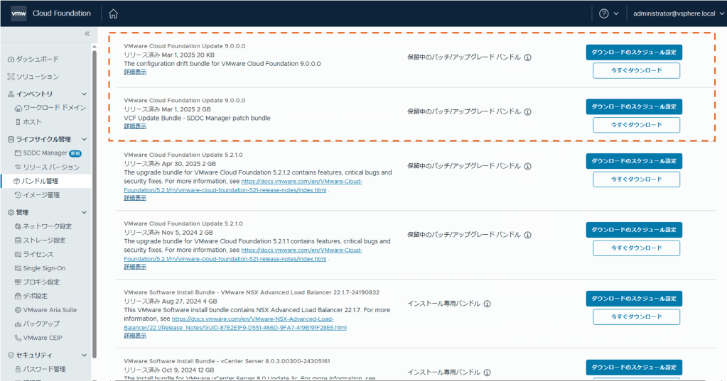727x381 pixels.
Task: Click info icon for NSX Advanced Load Balancer bundle
Action: click(488, 304)
